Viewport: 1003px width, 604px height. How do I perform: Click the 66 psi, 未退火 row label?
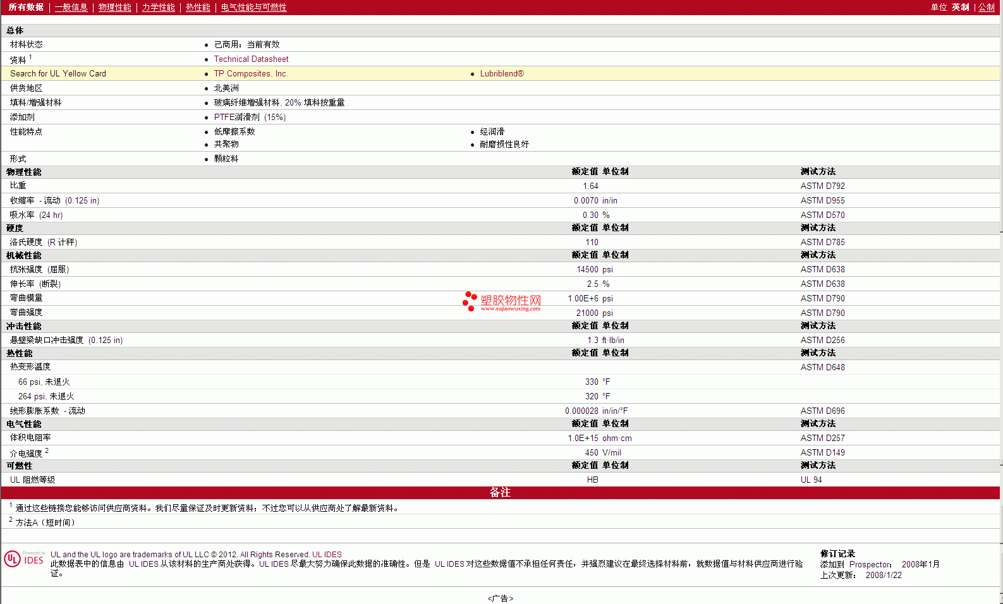click(44, 382)
